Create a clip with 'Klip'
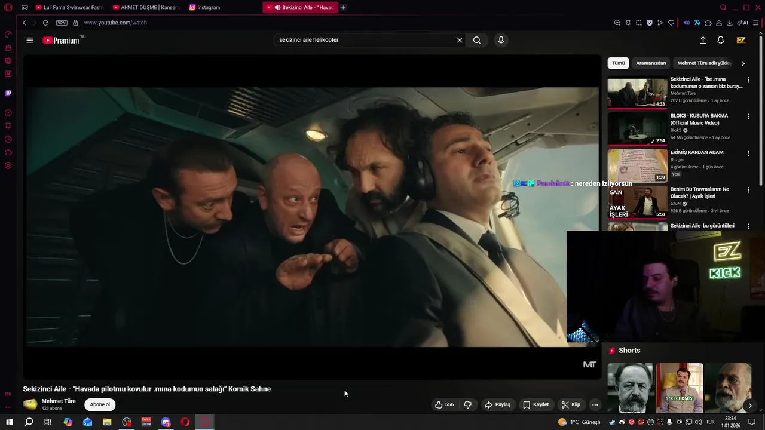 [x=570, y=404]
